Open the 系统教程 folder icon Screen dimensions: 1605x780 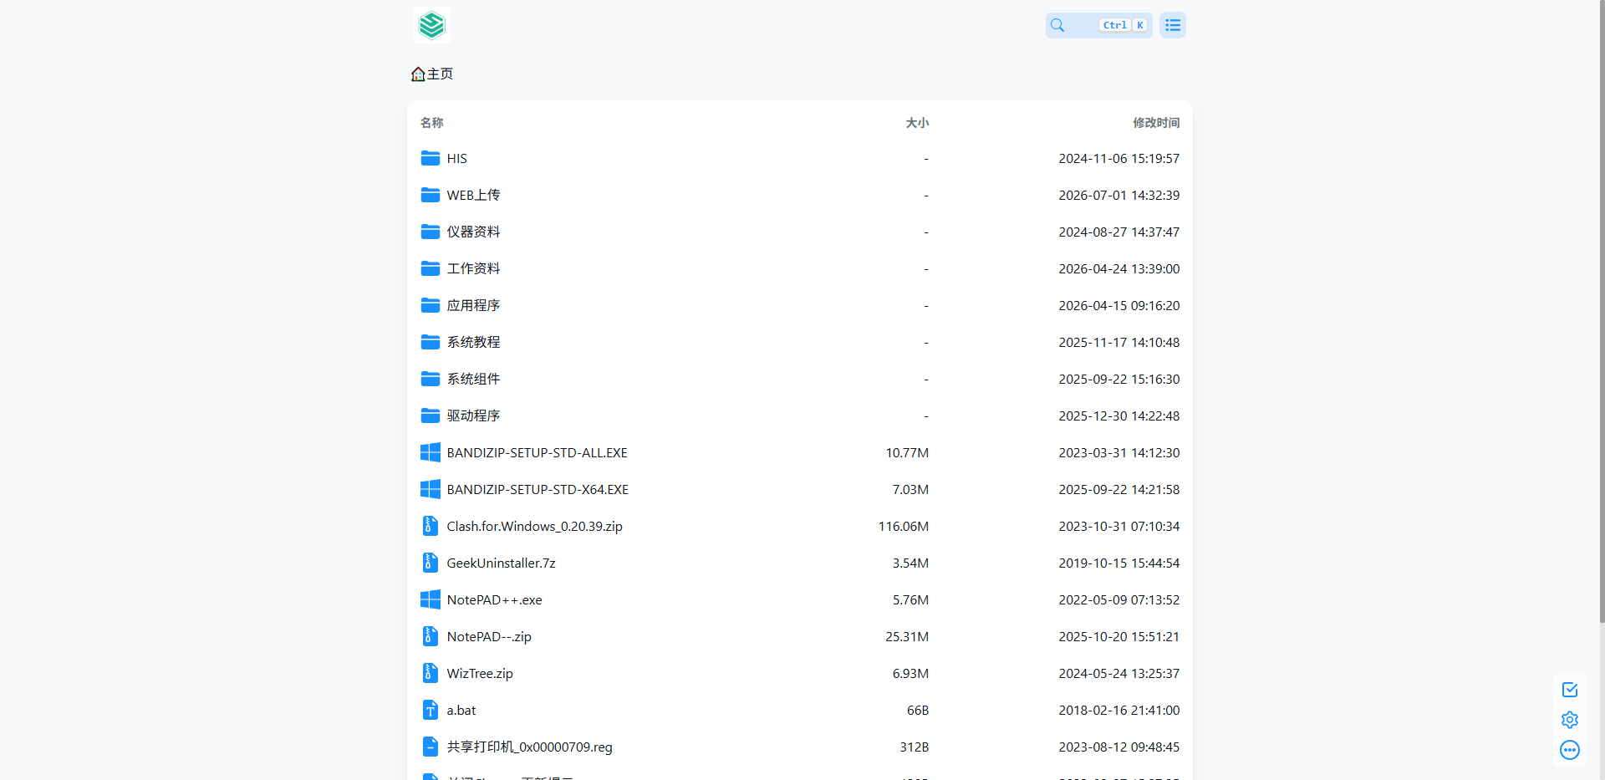point(430,342)
